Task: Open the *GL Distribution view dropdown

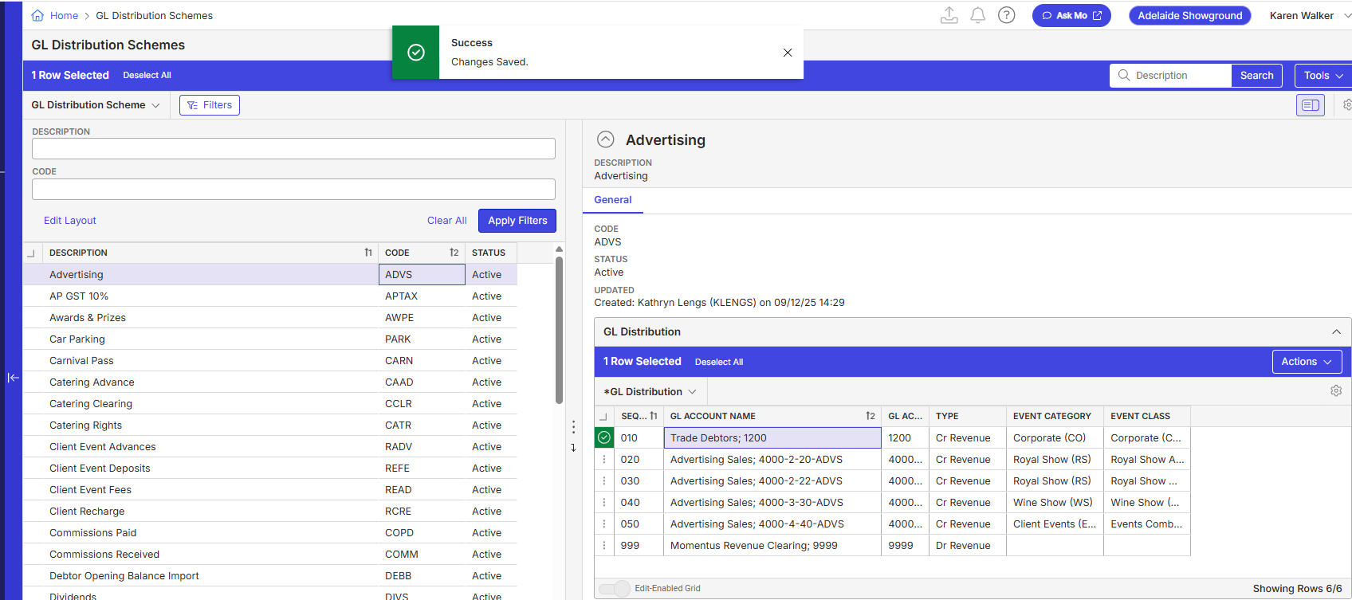Action: click(x=650, y=391)
